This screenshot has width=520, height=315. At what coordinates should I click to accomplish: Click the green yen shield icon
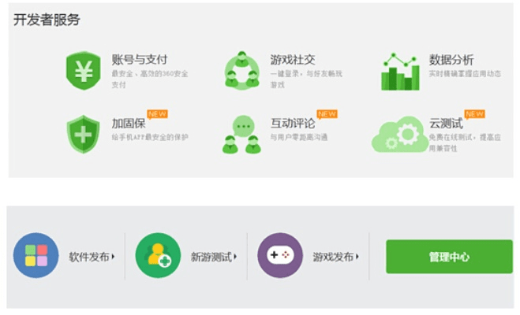point(83,71)
